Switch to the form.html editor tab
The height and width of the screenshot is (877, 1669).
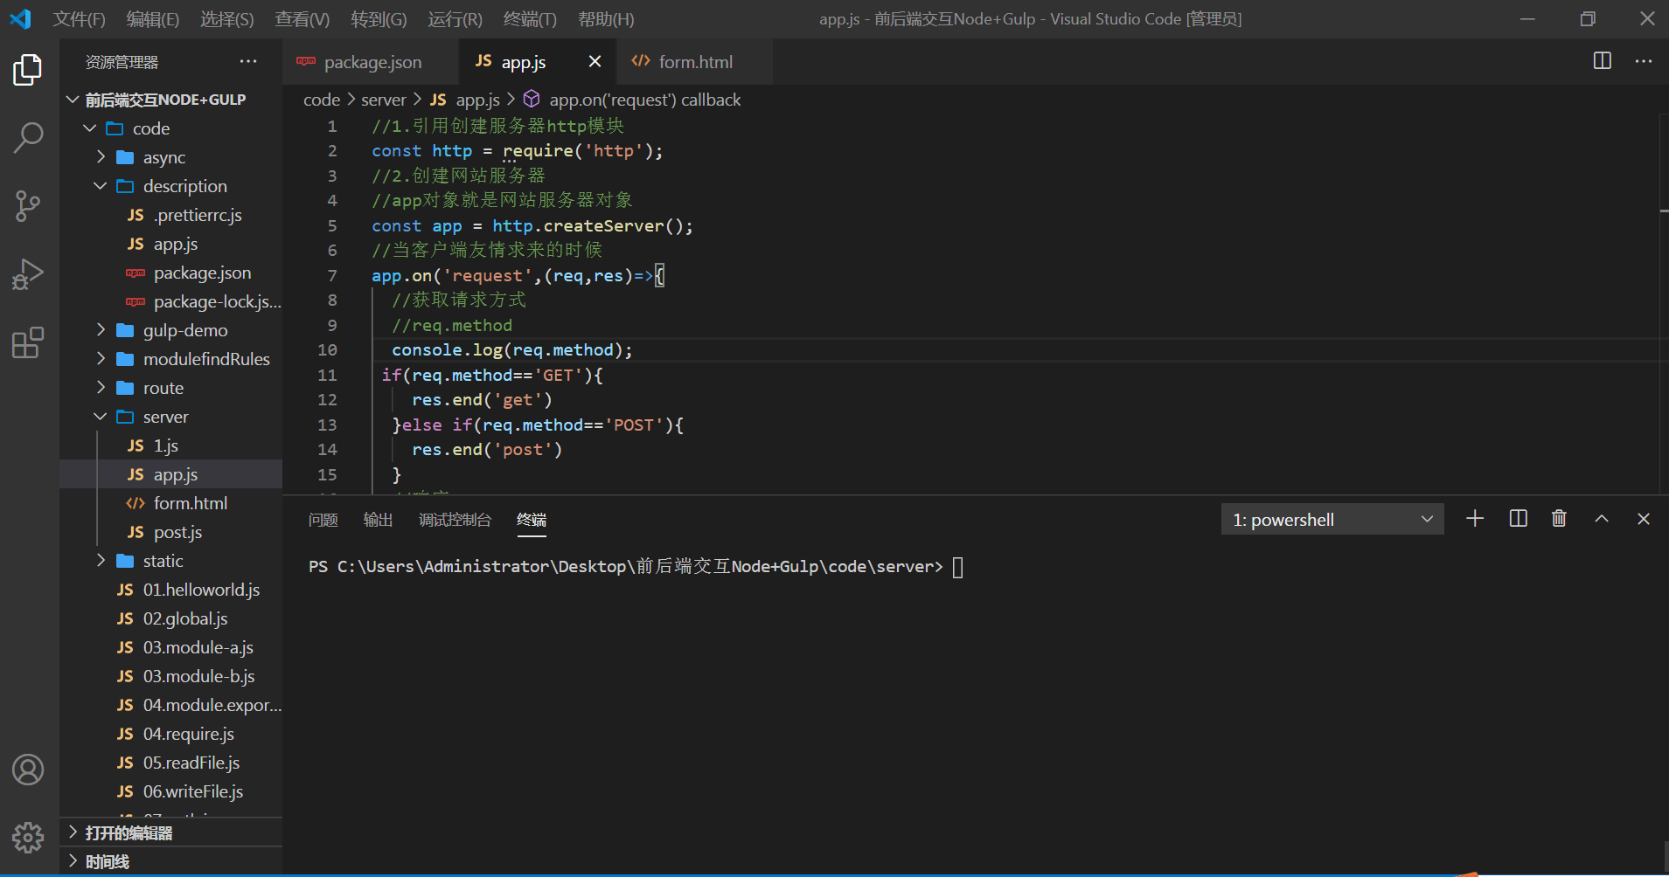(696, 62)
